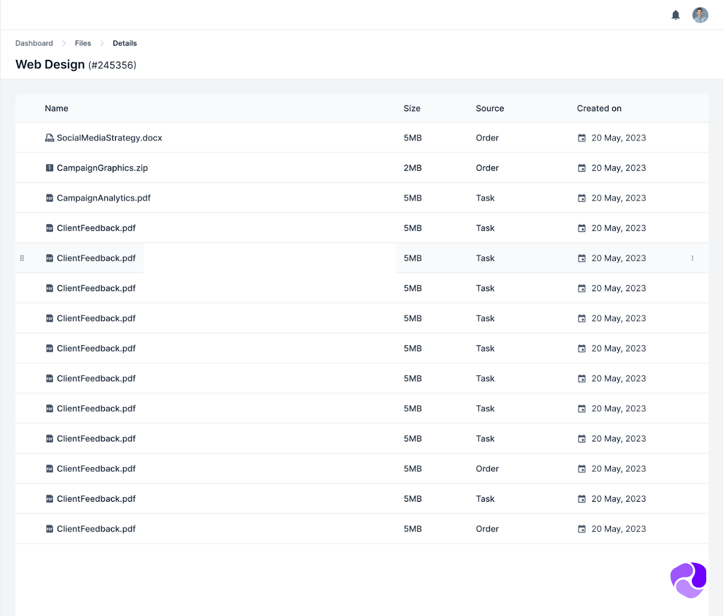726x616 pixels.
Task: Sort files using the Size column header
Action: [x=412, y=108]
